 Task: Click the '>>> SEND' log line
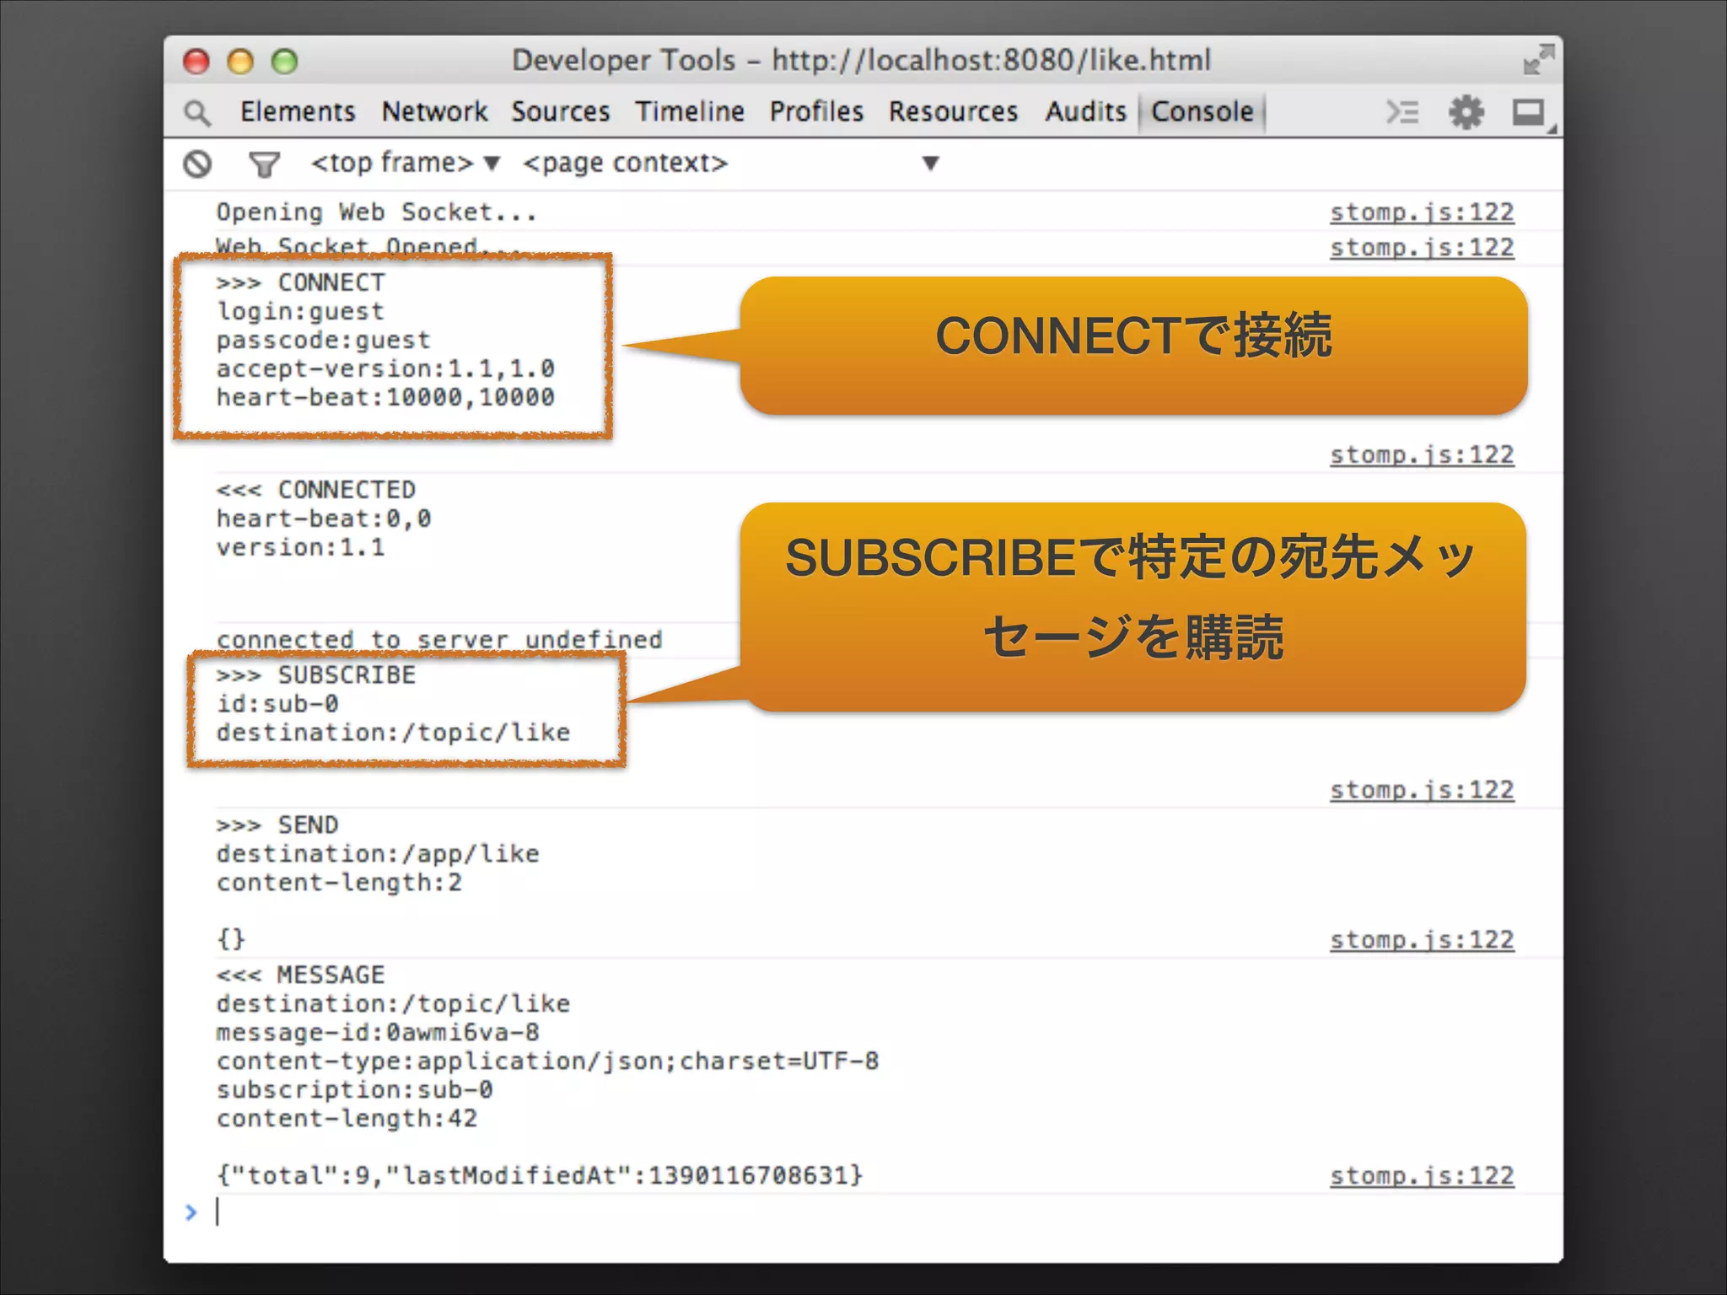click(x=277, y=825)
